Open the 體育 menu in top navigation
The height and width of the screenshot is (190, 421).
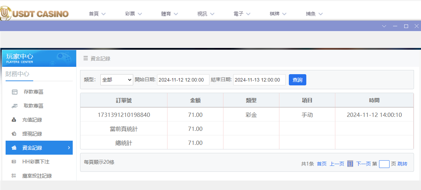170,14
